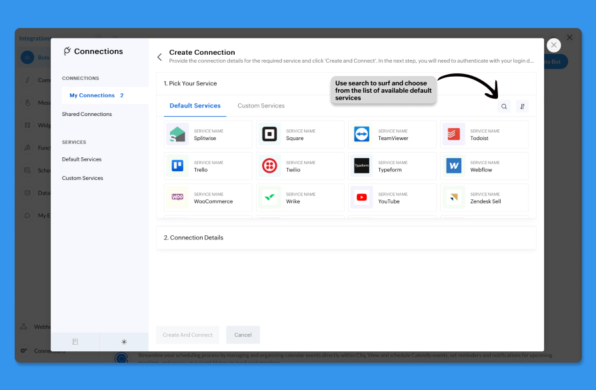596x390 pixels.
Task: Open Shared Connections in the sidebar
Action: pyautogui.click(x=87, y=115)
